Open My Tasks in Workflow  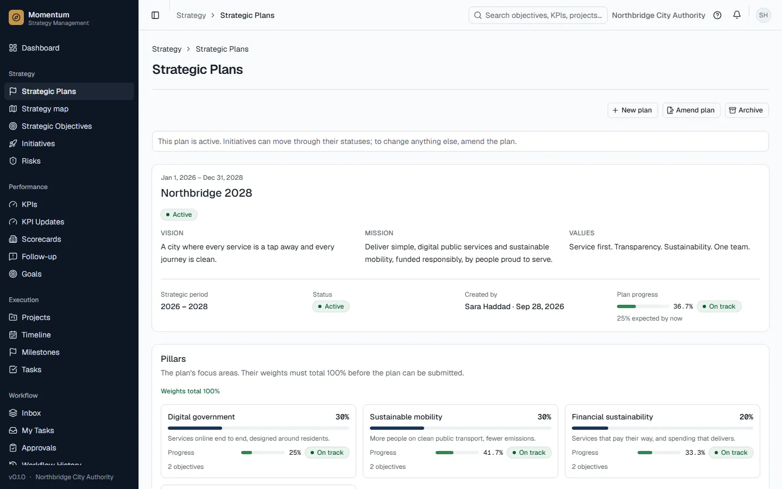tap(69, 430)
